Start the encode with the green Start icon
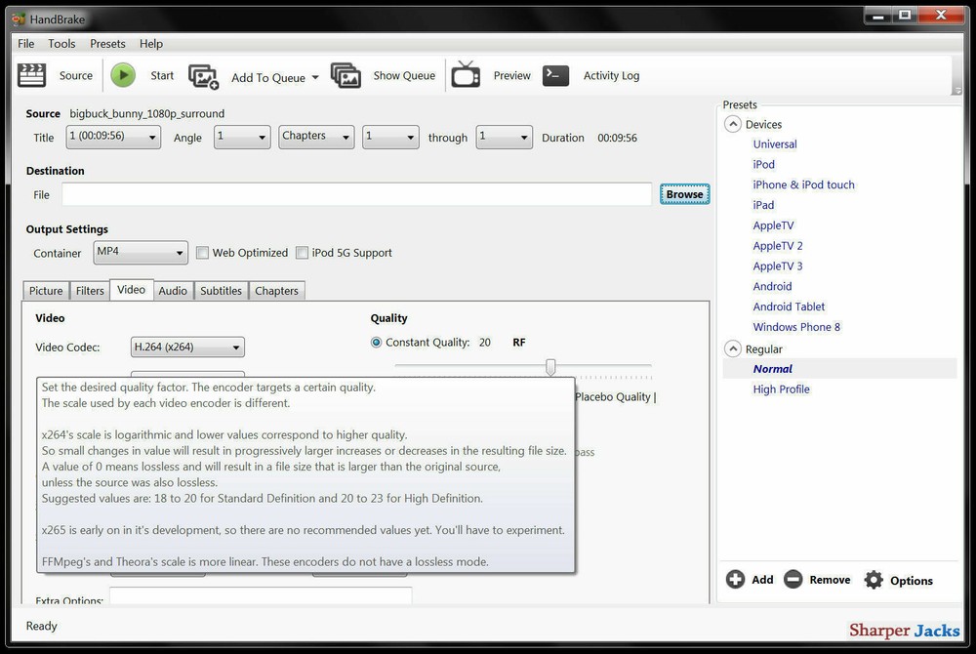The image size is (976, 654). tap(123, 75)
